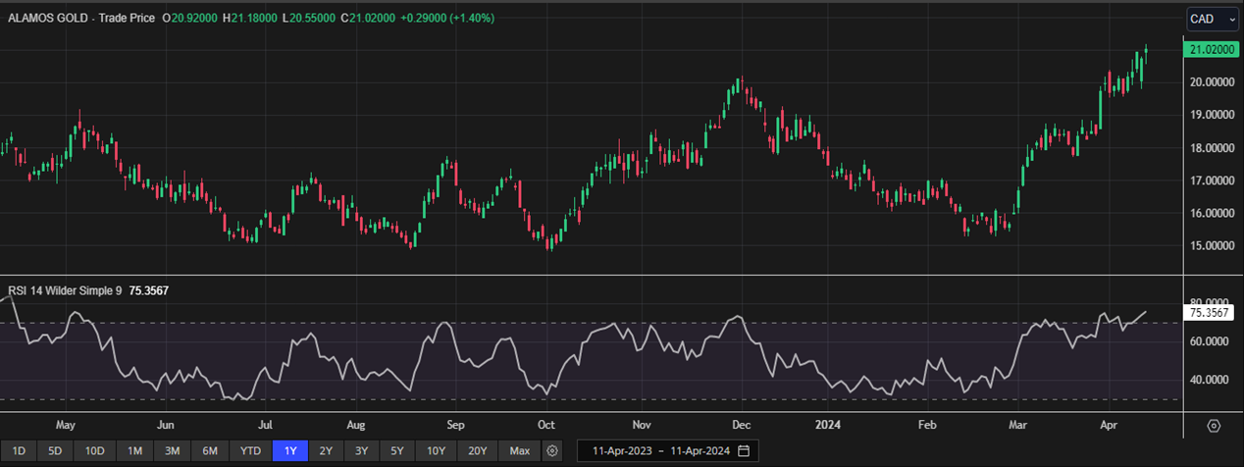Click the date range input field
Screen dimensions: 1244x467
point(655,450)
